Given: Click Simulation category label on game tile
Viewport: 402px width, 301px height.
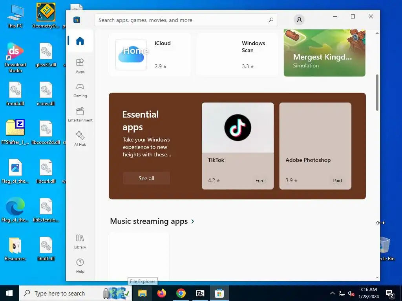Looking at the screenshot, I should tap(306, 65).
